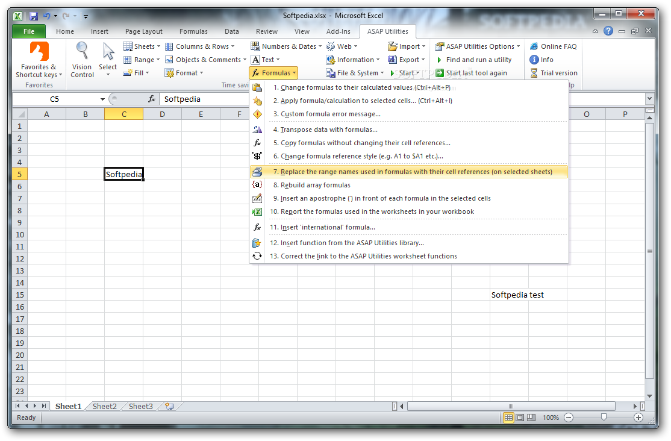Open the Import dropdown
The height and width of the screenshot is (441, 671).
407,46
